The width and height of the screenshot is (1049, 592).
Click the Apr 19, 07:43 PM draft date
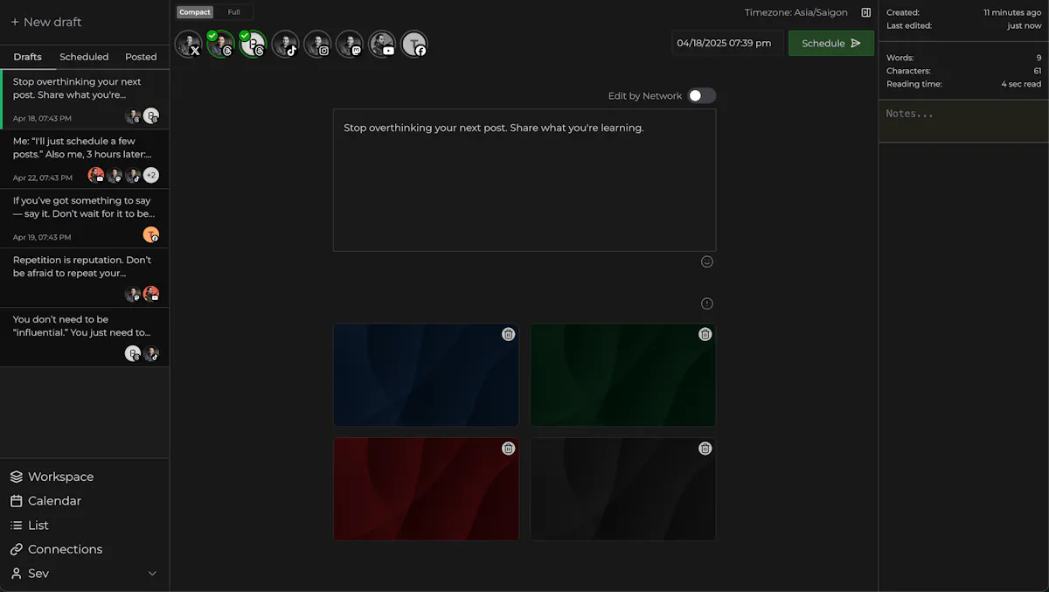tap(42, 237)
